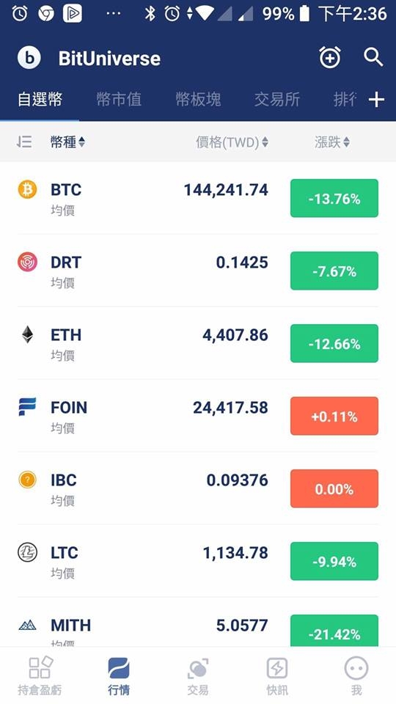Open the LTC coin row

click(198, 561)
